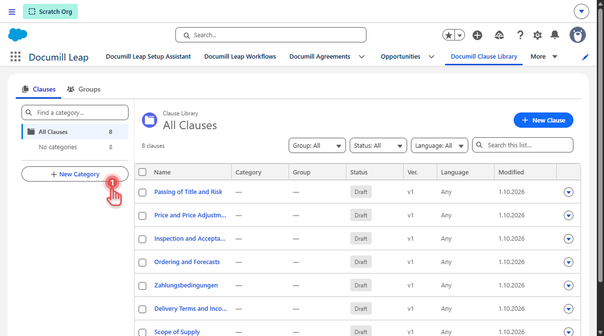Viewport: 604px width, 336px height.
Task: Open the hamburger menu icon
Action: 12,11
